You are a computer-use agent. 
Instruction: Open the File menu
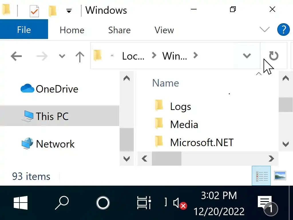coord(24,30)
